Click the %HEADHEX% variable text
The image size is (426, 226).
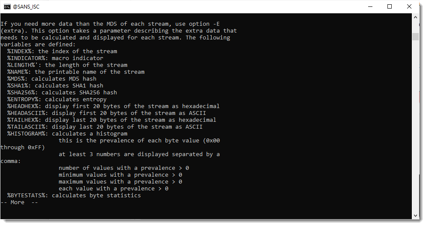[24, 106]
